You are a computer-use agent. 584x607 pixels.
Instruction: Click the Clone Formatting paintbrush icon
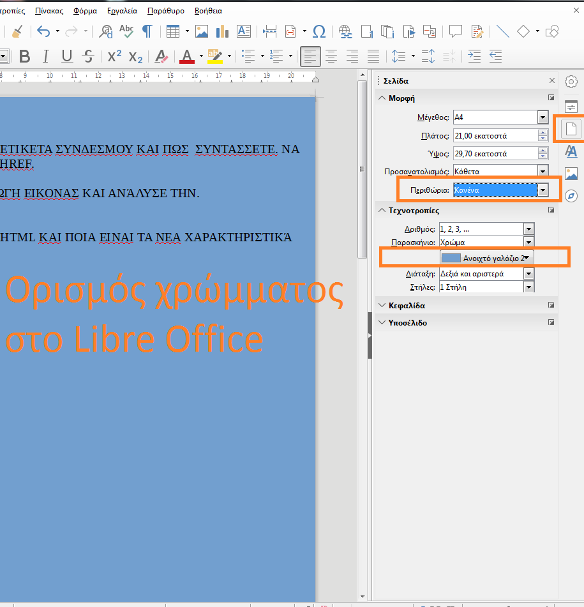point(17,31)
